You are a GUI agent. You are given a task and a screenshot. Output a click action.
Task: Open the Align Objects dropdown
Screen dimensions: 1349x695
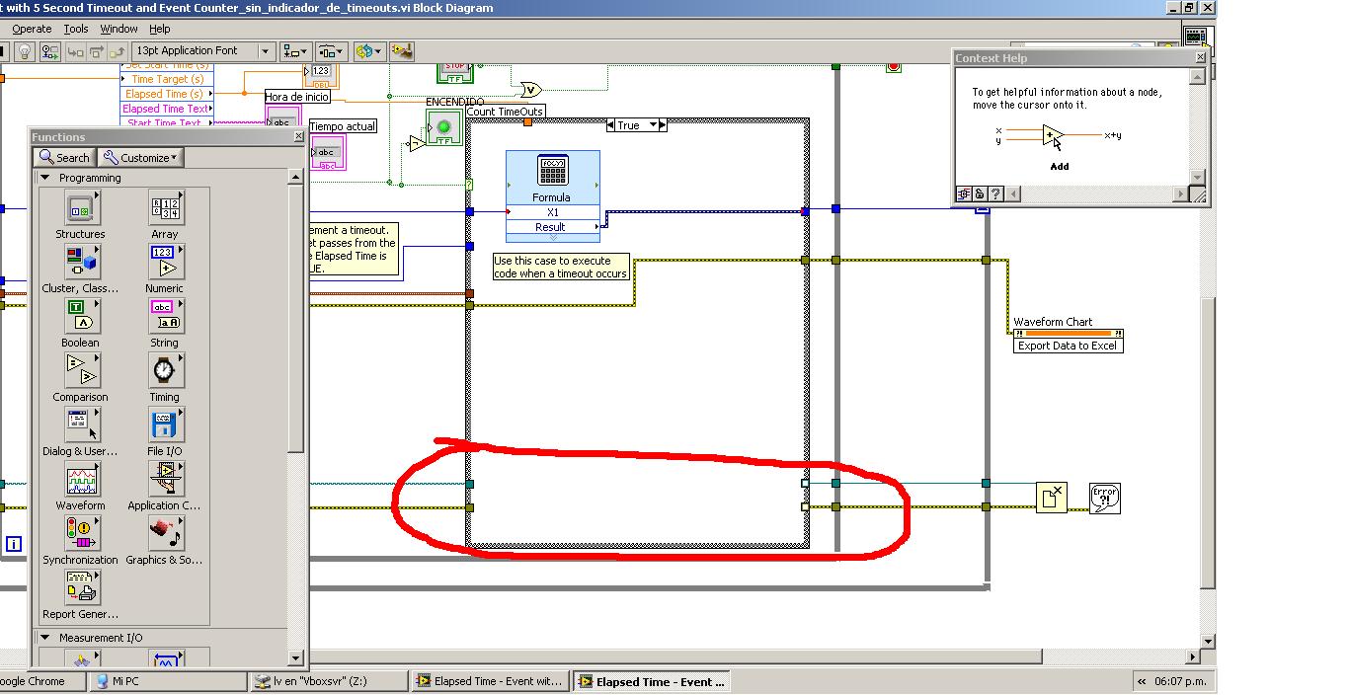coord(295,51)
